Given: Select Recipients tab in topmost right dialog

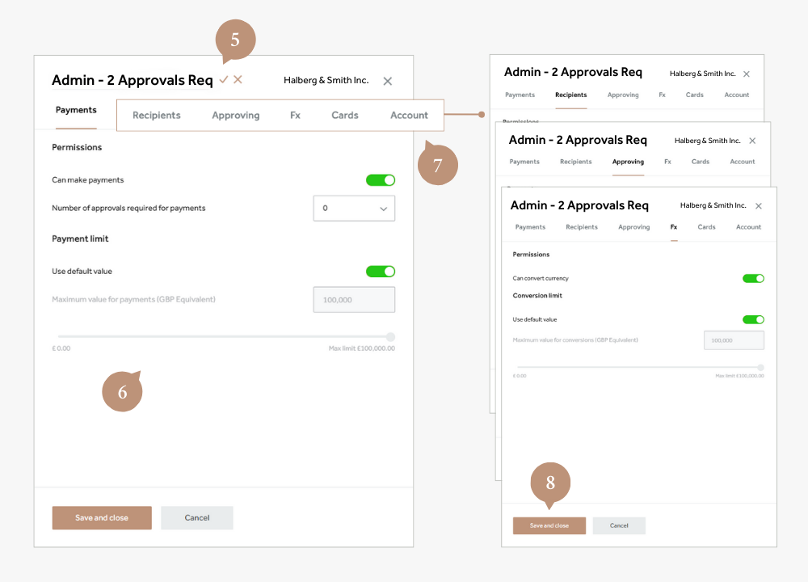Looking at the screenshot, I should 571,95.
